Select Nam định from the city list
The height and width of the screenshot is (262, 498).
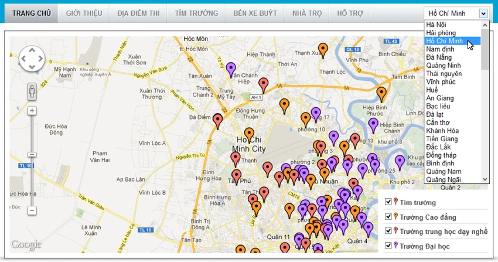[453, 49]
